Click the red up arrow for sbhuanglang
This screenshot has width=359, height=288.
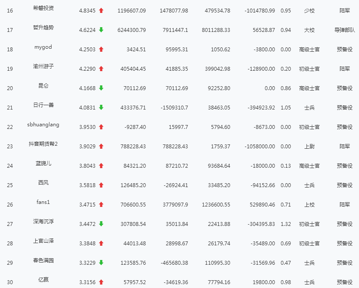101,127
